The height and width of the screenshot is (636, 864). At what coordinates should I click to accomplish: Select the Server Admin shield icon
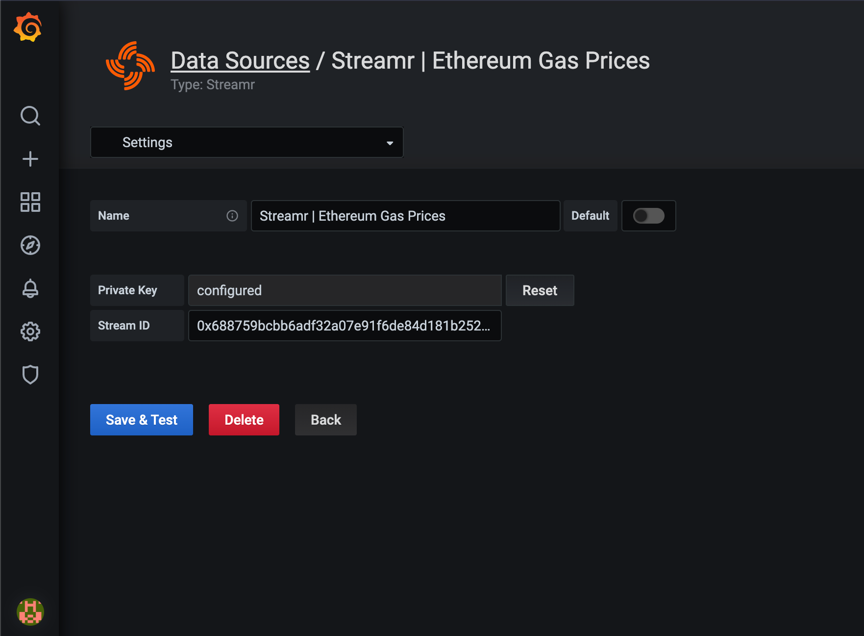click(x=30, y=375)
